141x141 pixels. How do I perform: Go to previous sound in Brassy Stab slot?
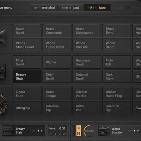[x=38, y=131]
